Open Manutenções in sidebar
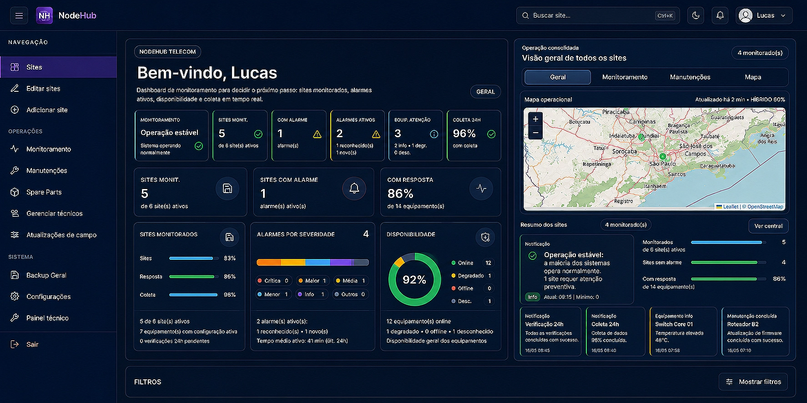807x403 pixels. click(58, 170)
